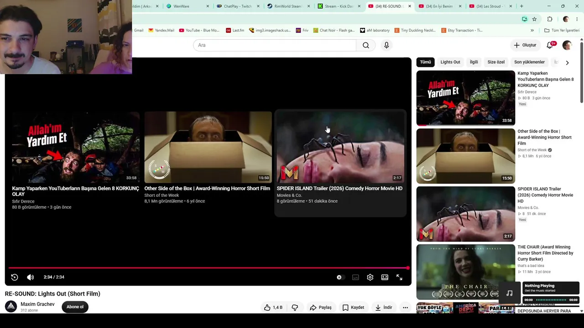Switch to theater mode

pyautogui.click(x=385, y=277)
